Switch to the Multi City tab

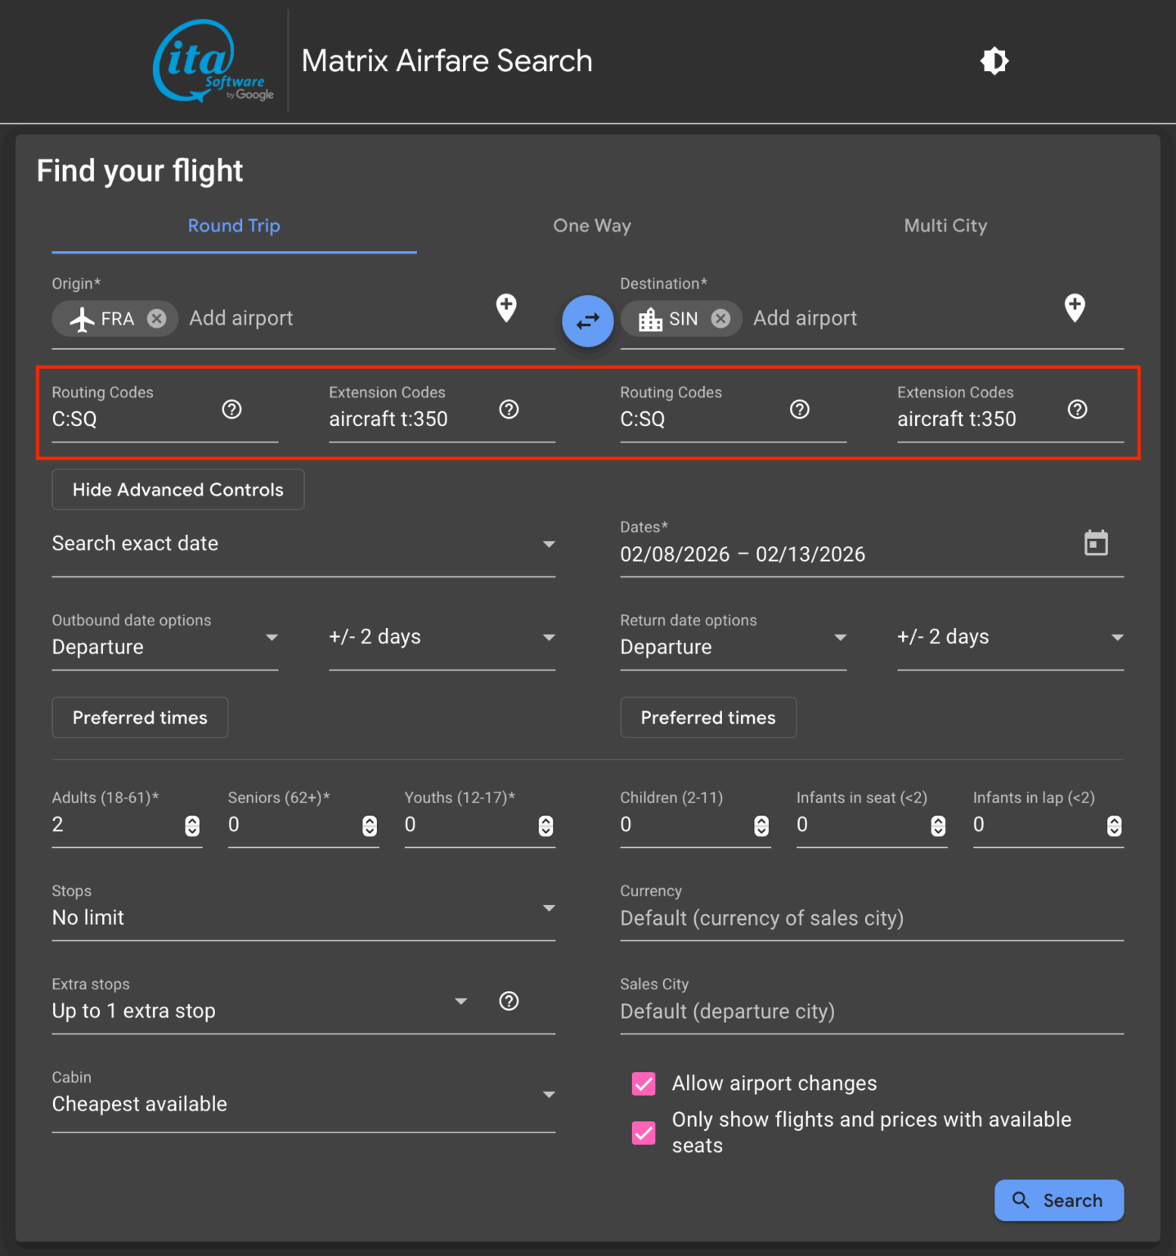pos(945,226)
